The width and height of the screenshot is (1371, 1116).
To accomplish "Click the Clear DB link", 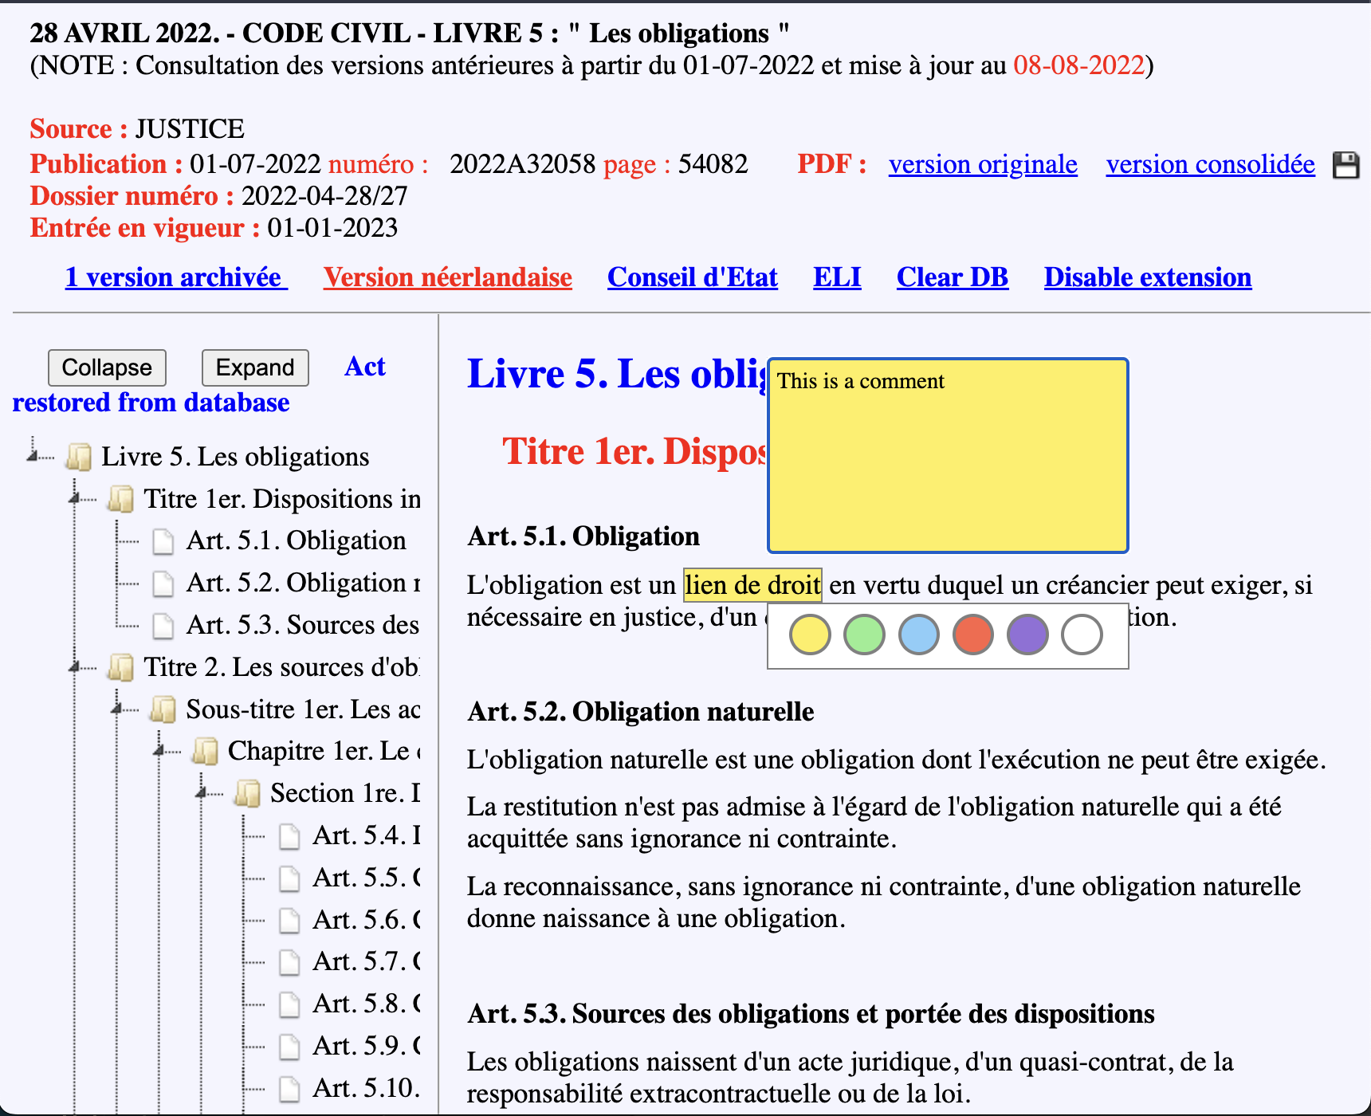I will pos(953,277).
